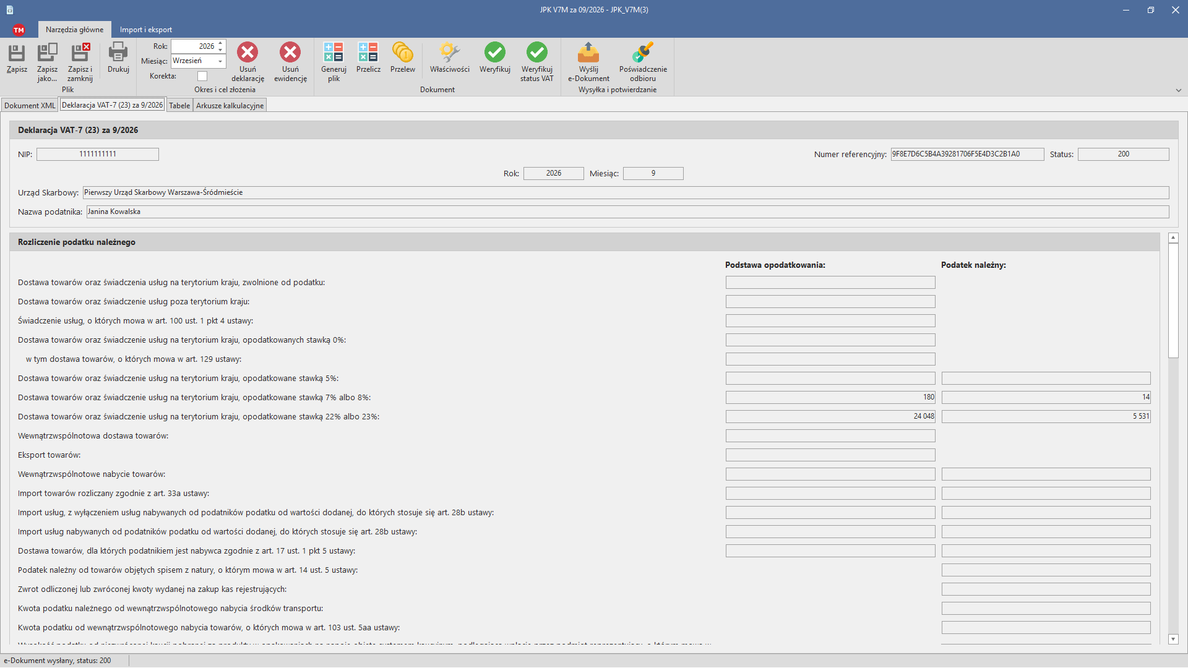
Task: Click the Drukuj printer icon
Action: click(x=118, y=53)
